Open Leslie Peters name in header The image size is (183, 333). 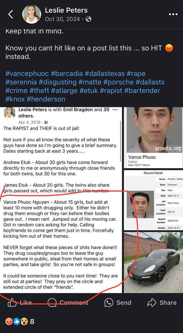coord(66,10)
